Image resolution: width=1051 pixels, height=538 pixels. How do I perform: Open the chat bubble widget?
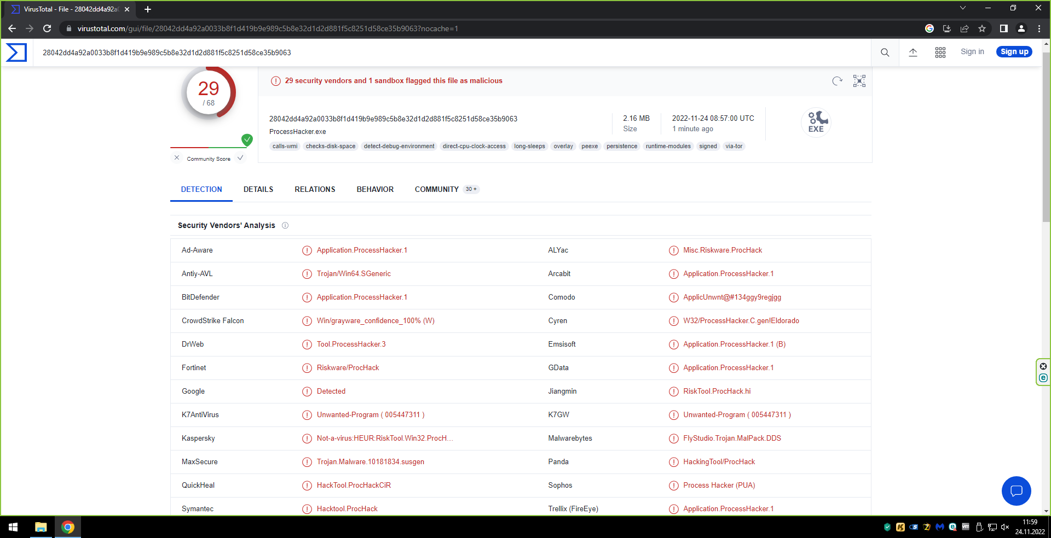coord(1017,491)
